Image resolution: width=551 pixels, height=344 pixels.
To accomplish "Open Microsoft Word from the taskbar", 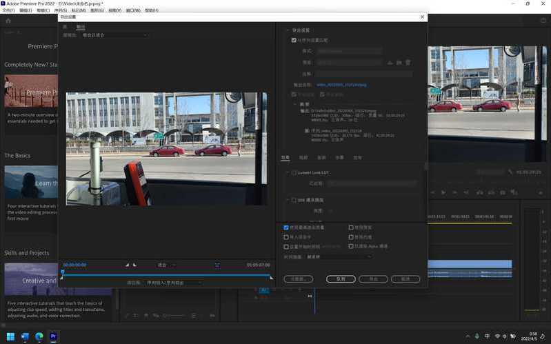I will point(25,336).
